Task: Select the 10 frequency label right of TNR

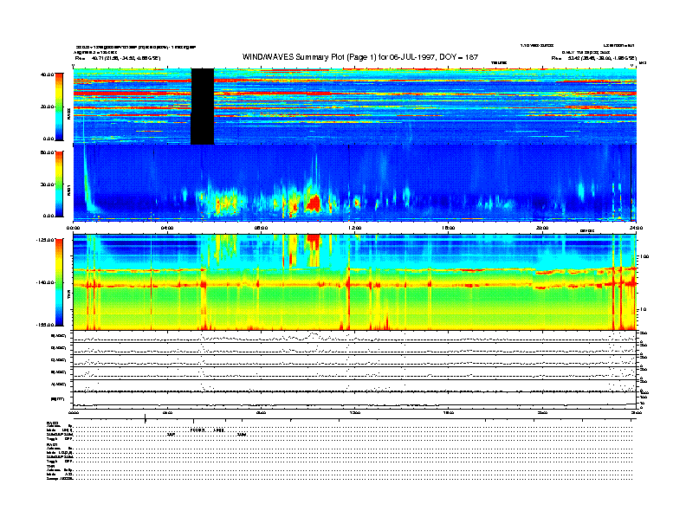Action: [x=644, y=310]
